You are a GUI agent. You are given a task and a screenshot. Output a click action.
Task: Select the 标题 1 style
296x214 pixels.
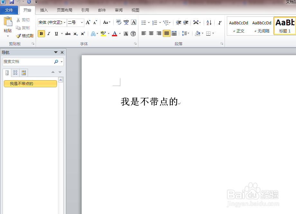pos(284,26)
